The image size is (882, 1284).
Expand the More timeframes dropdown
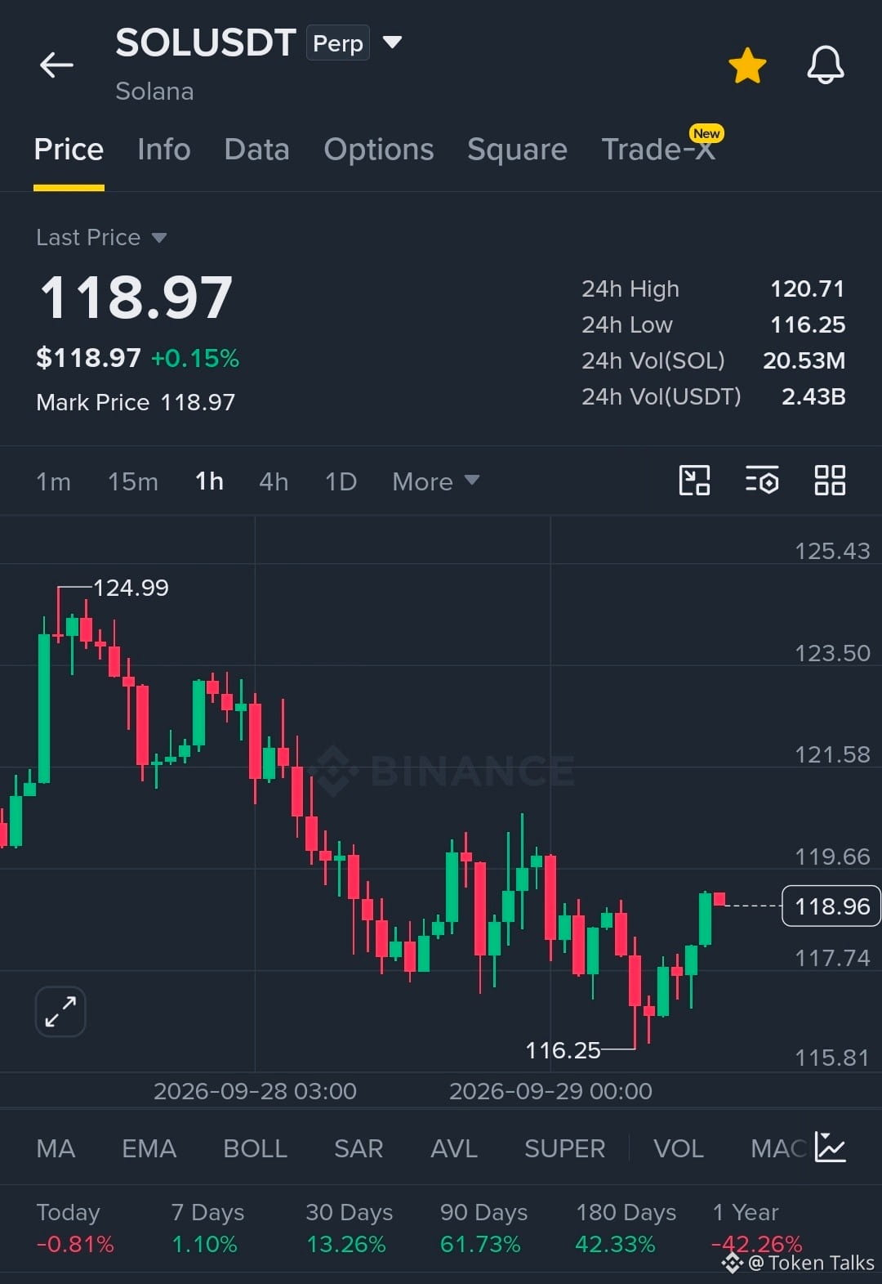tap(435, 481)
